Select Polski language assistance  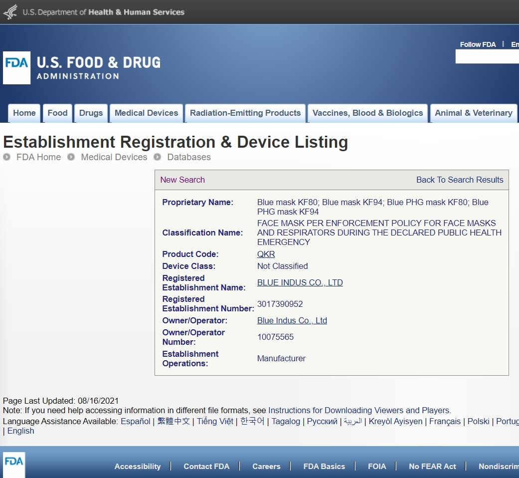coord(478,421)
